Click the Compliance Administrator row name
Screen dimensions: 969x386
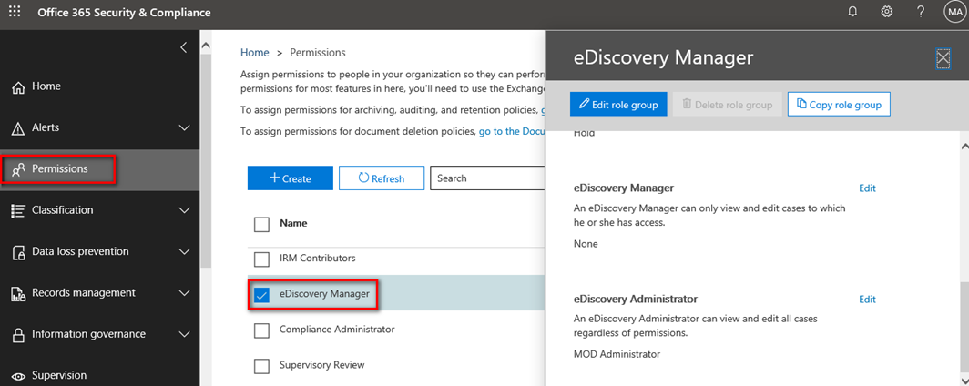pos(337,330)
